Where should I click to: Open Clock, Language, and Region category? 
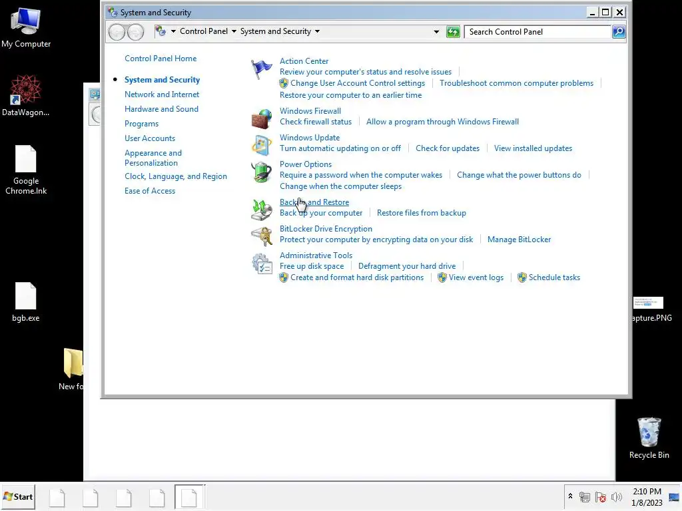[176, 176]
